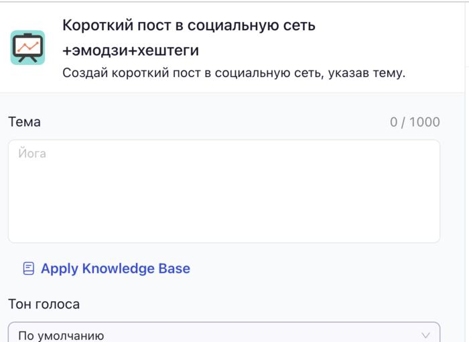Click the +эмодзи+хештеги heading line
This screenshot has width=469, height=342.
point(130,51)
